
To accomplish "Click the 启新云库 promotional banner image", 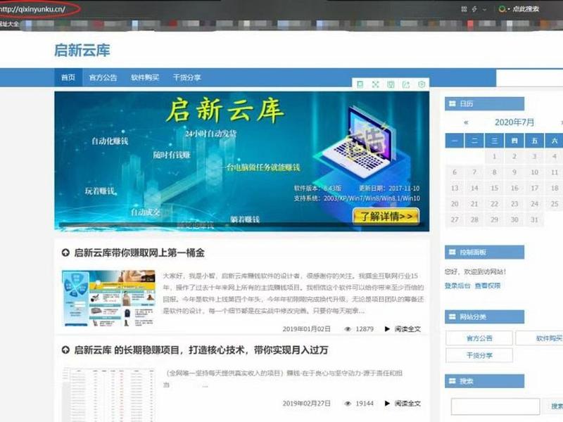I will click(241, 161).
